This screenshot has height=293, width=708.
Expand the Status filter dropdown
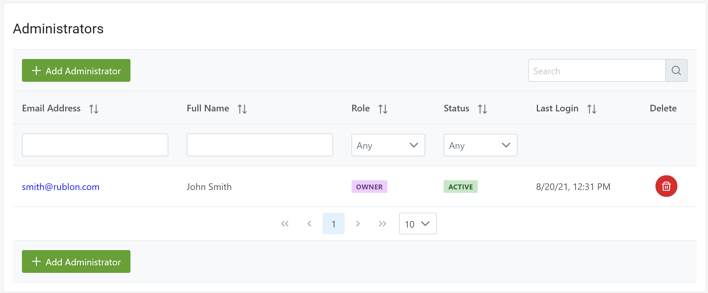click(480, 145)
